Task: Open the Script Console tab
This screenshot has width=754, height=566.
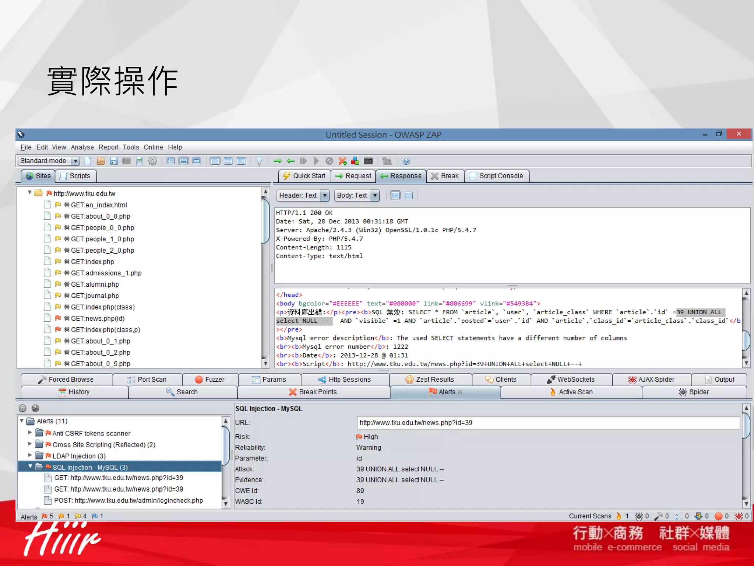Action: 497,176
